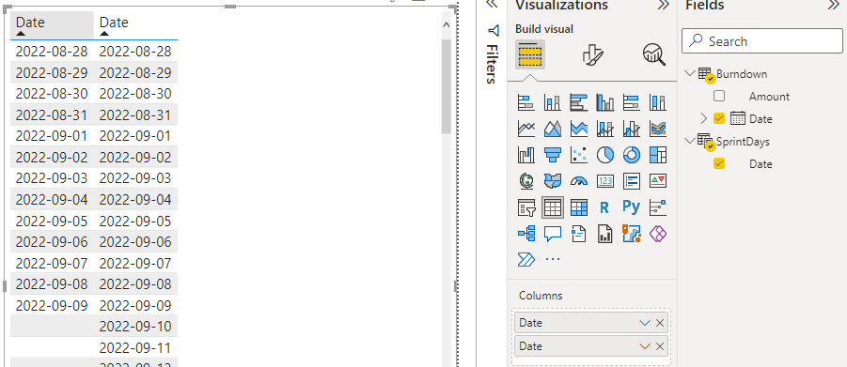Check the Amount field checkbox
This screenshot has height=367, width=847.
click(719, 96)
